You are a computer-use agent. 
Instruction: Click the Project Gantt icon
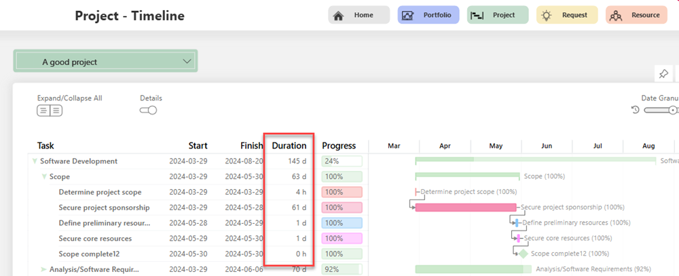(x=477, y=15)
